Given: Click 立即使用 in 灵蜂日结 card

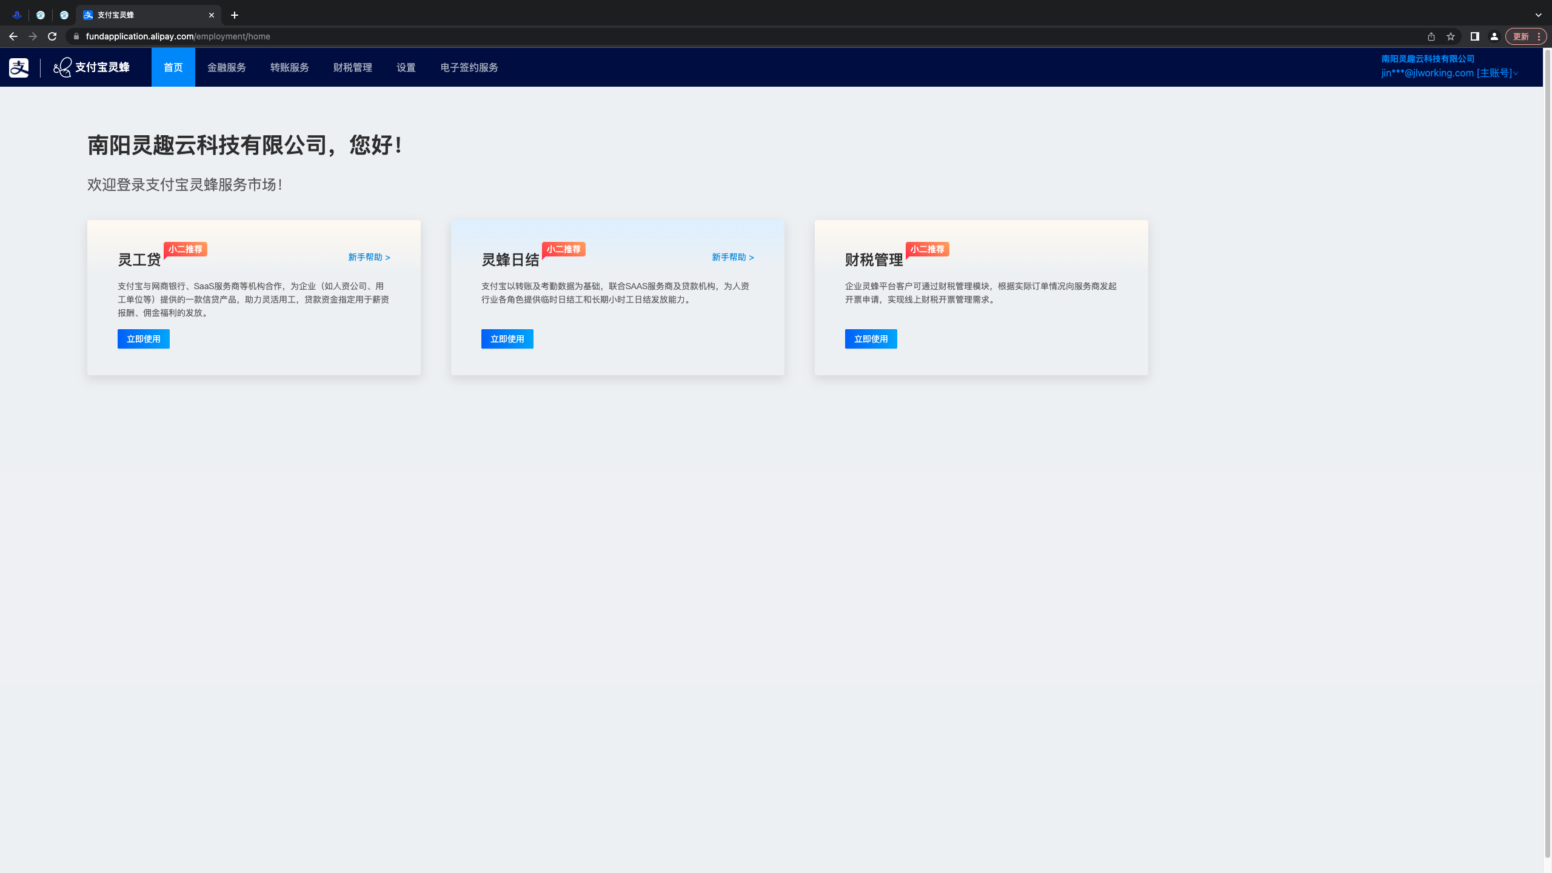Looking at the screenshot, I should coord(507,339).
